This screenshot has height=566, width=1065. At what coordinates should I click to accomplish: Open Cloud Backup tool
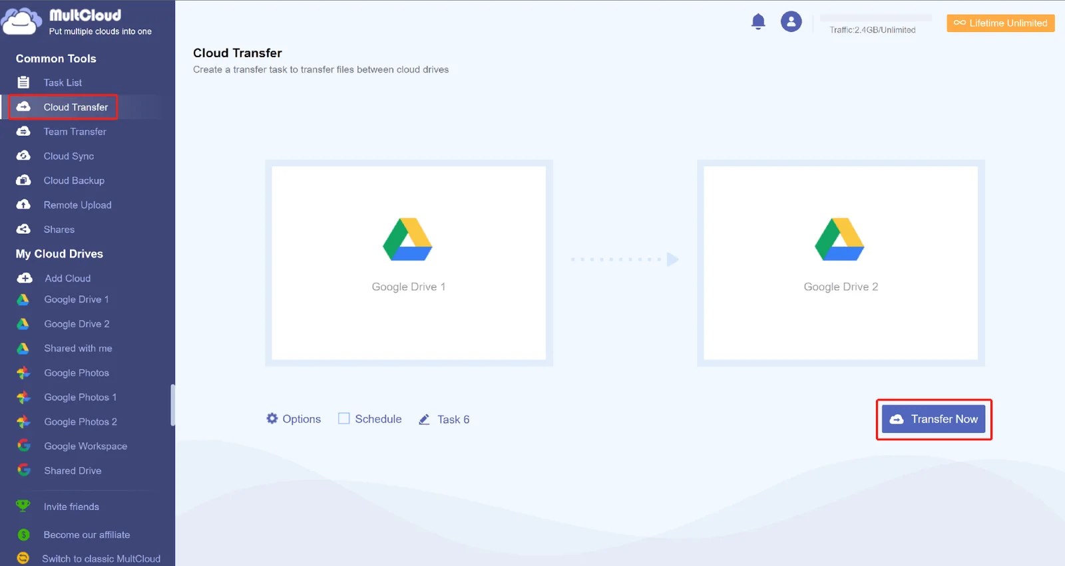[x=74, y=180]
